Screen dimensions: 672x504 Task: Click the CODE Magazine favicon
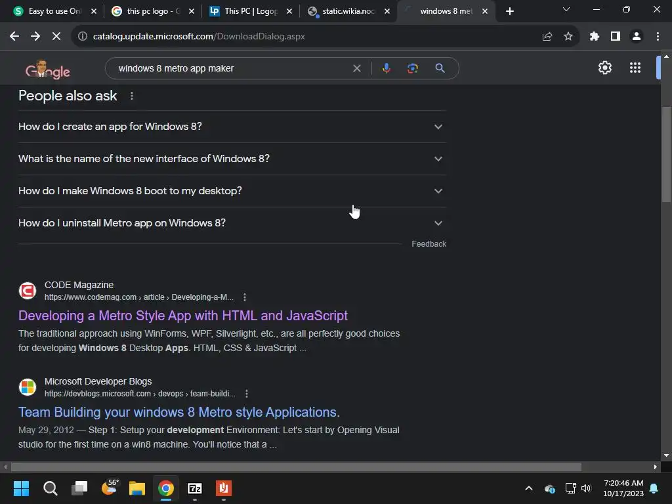click(28, 291)
